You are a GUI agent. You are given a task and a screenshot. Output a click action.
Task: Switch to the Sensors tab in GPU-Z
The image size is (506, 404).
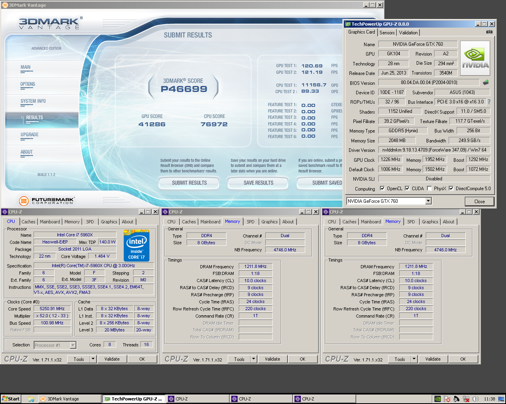pyautogui.click(x=387, y=33)
